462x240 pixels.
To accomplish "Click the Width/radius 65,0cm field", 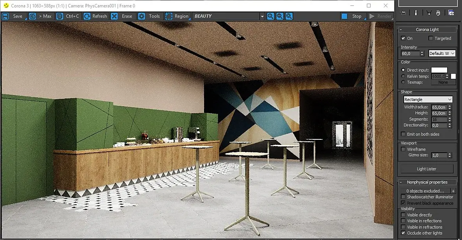I will 439,107.
